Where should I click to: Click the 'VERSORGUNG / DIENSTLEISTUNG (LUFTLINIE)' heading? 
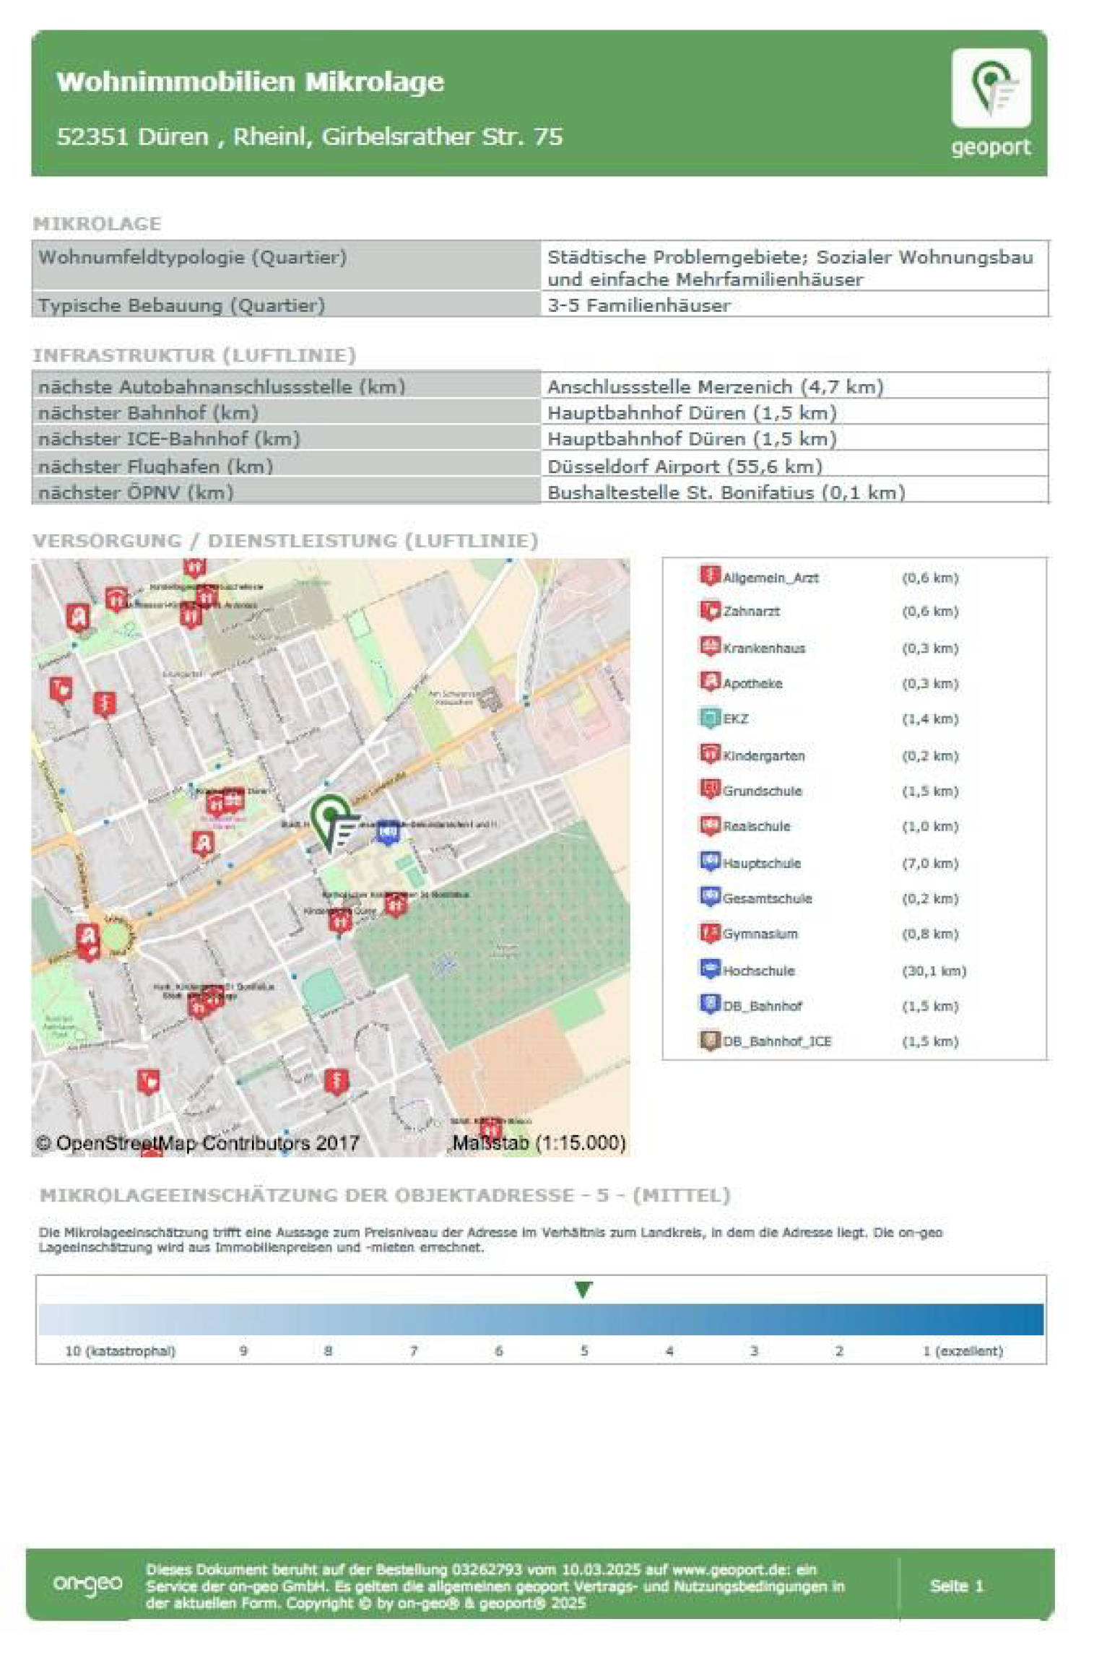click(285, 541)
